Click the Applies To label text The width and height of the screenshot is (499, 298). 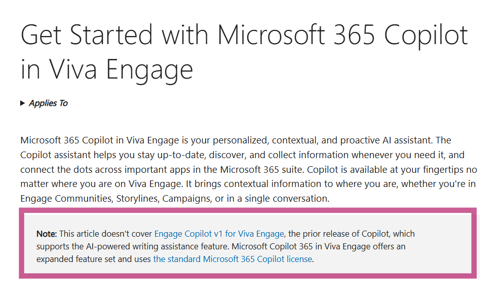[x=48, y=103]
